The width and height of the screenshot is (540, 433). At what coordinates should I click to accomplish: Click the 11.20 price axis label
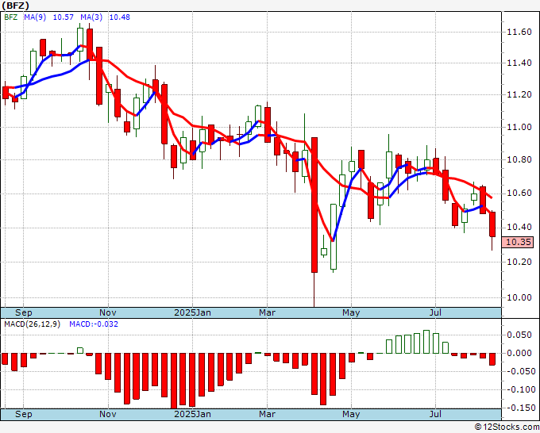(x=519, y=94)
